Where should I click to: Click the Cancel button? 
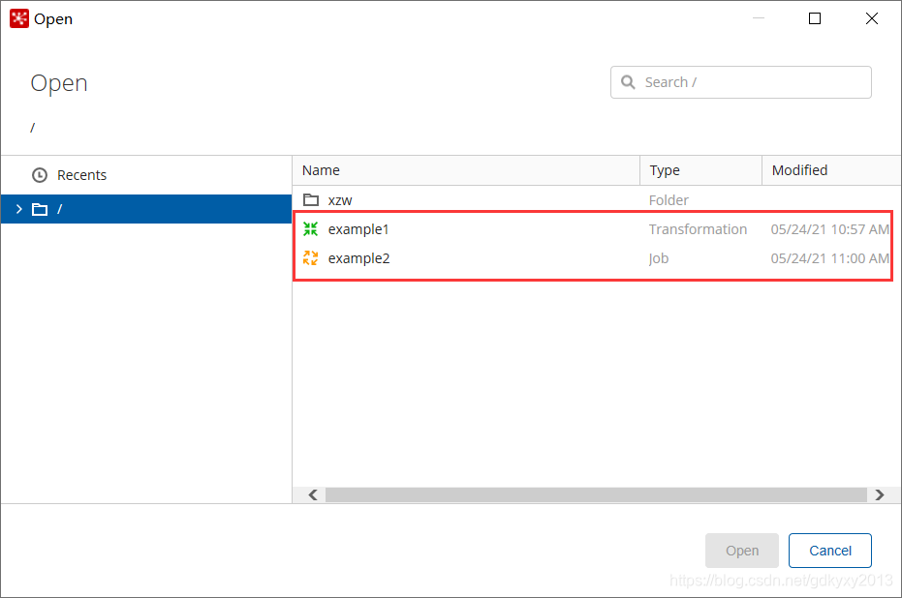830,551
